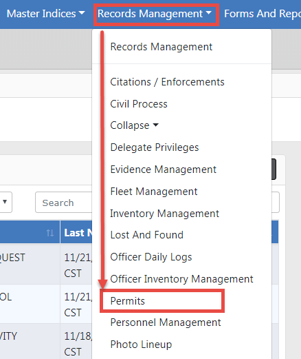Choose Officer Inventory Management
This screenshot has width=301, height=359.
181,279
